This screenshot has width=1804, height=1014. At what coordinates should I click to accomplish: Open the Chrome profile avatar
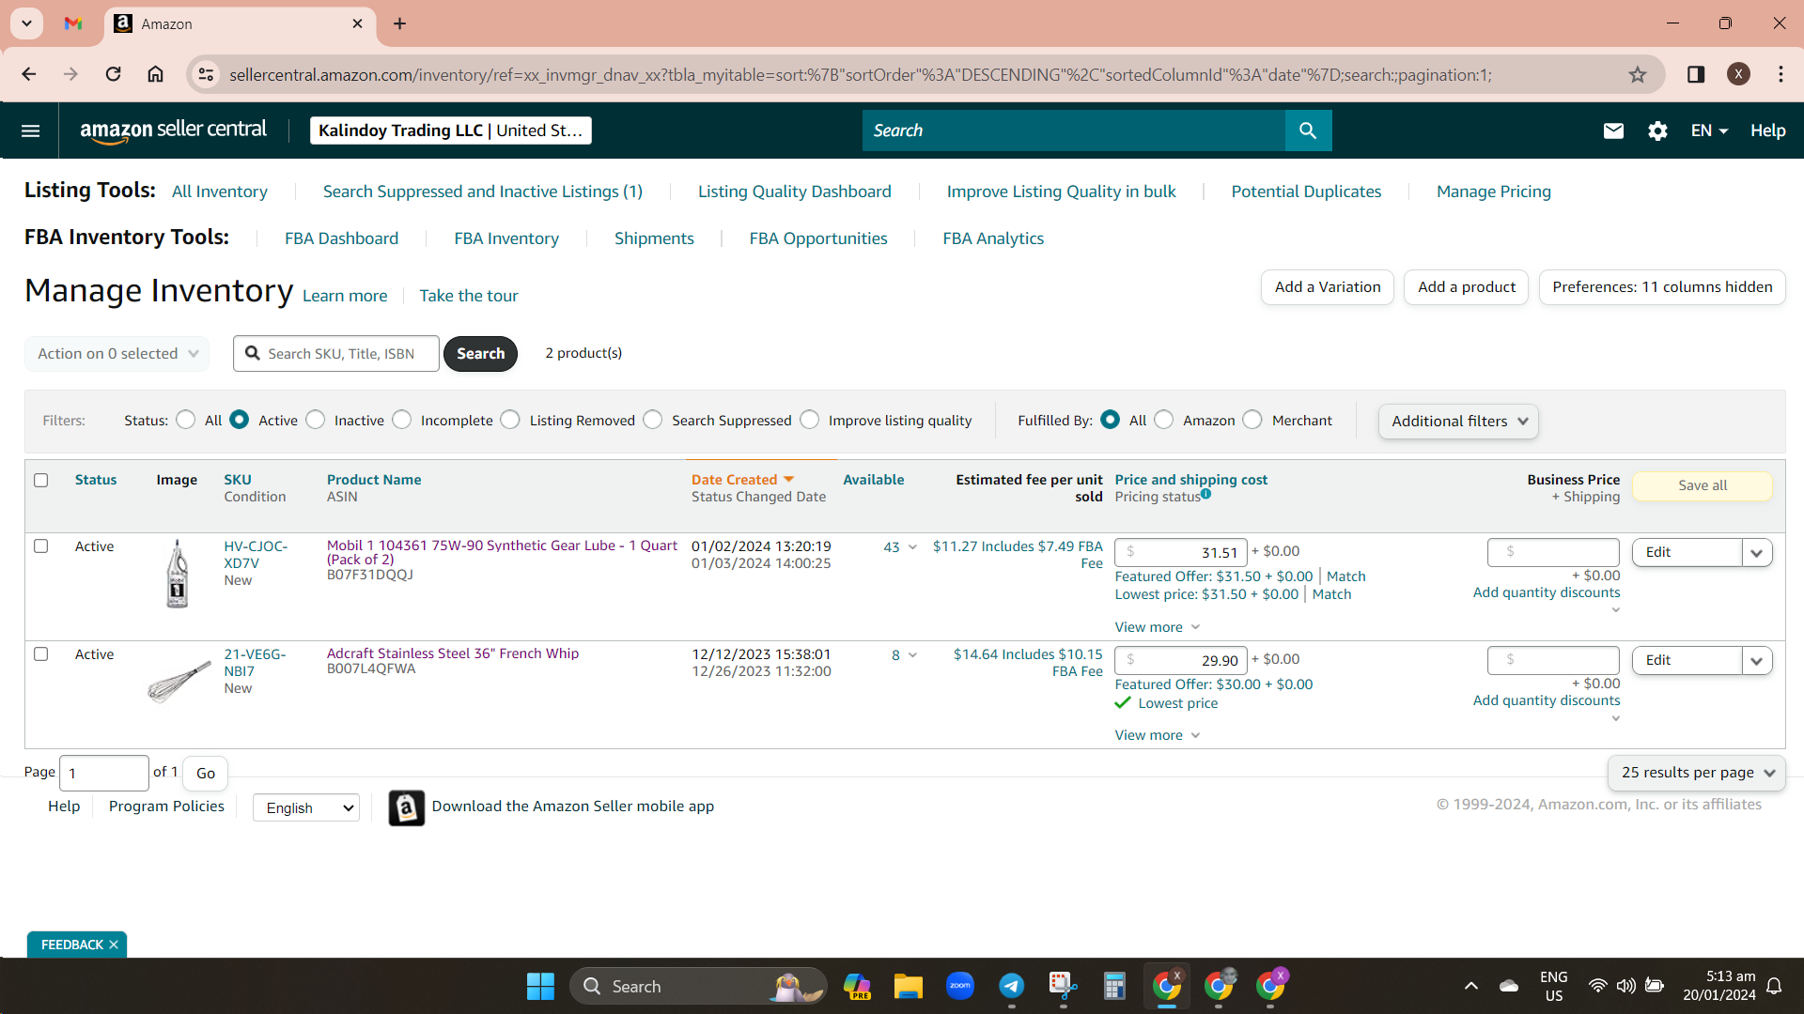(x=1738, y=74)
